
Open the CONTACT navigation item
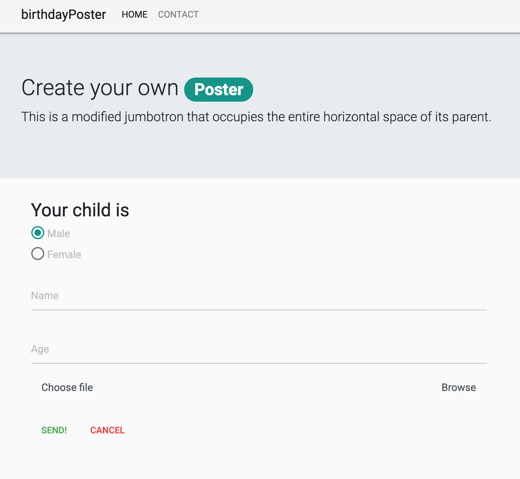[178, 14]
